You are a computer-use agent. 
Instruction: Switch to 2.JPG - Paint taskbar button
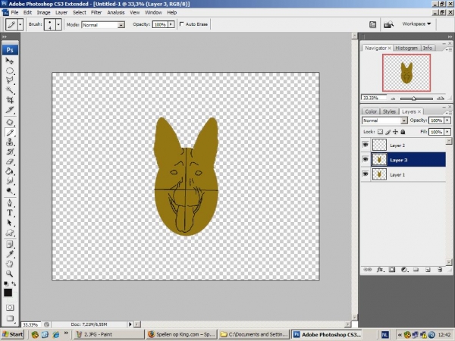(108, 334)
